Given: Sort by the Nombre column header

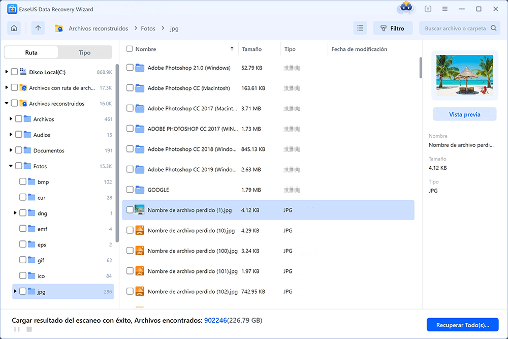Looking at the screenshot, I should point(146,49).
